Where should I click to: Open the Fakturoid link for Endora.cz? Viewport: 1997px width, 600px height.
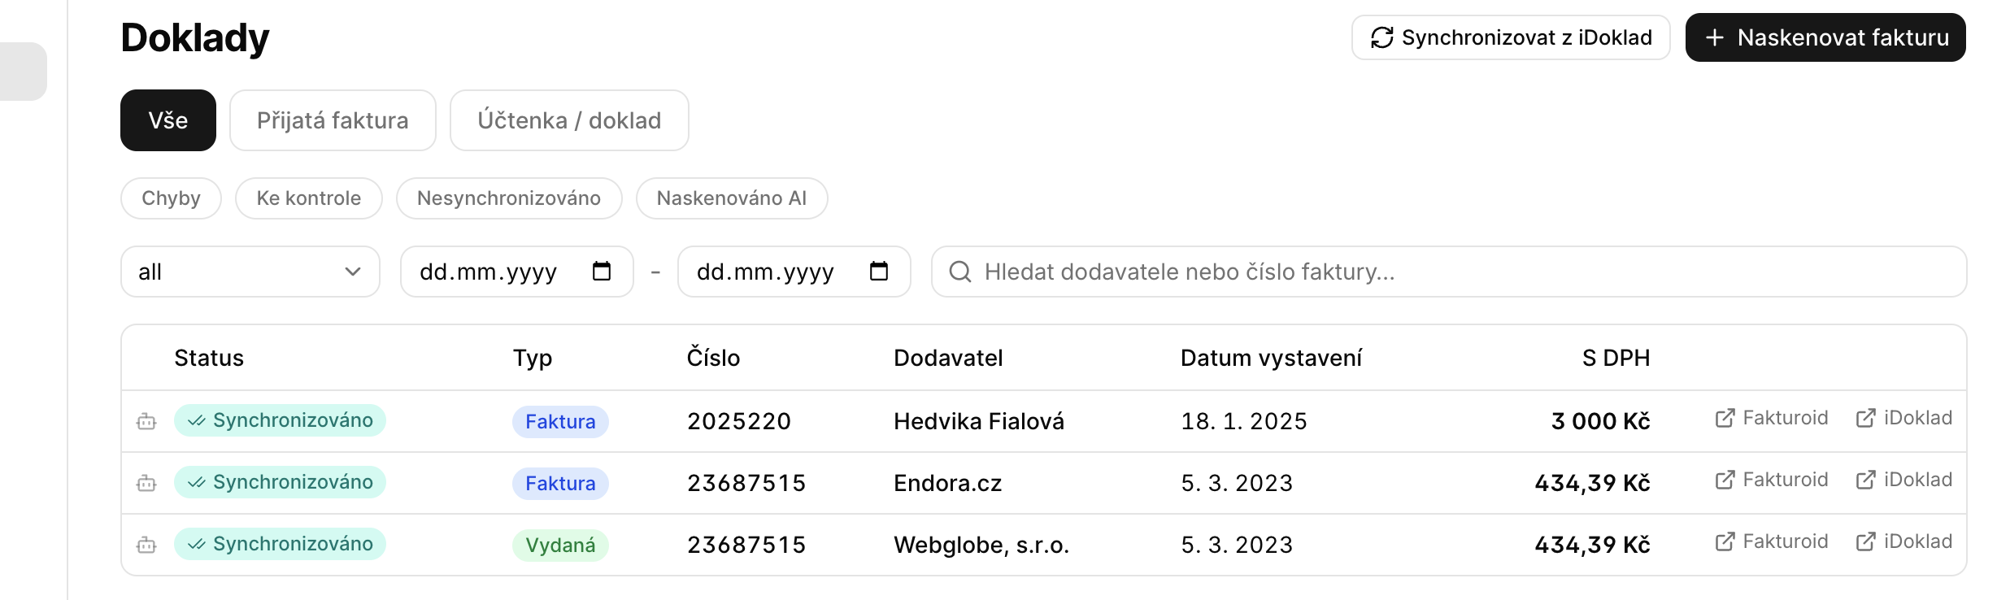click(x=1772, y=480)
